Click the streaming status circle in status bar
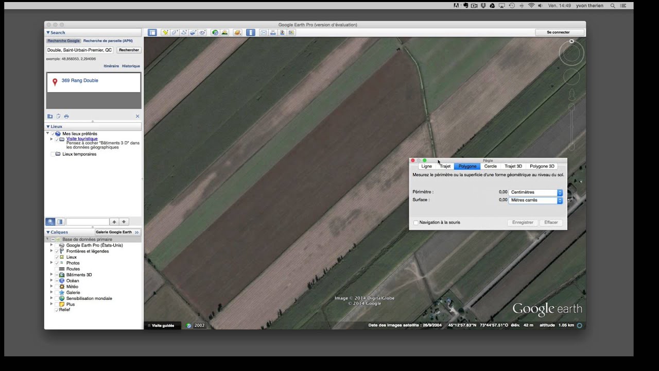This screenshot has height=371, width=659. 580,326
